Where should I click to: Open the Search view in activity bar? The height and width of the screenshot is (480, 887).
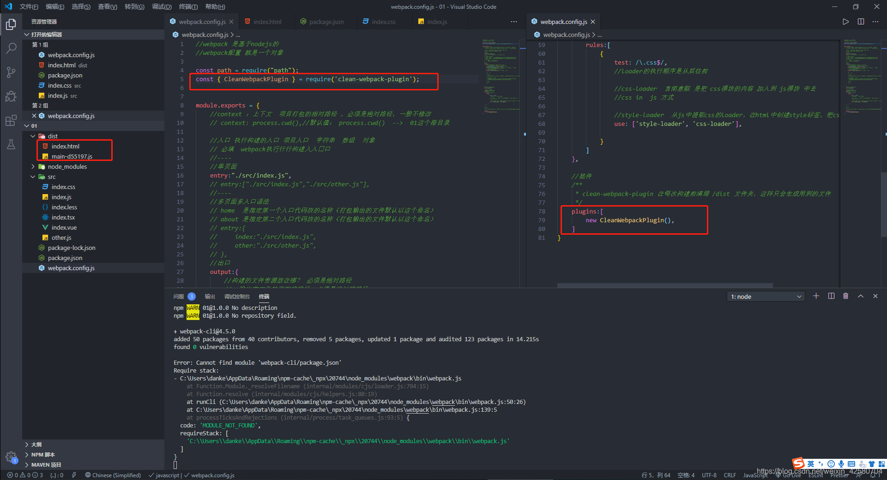[x=11, y=48]
